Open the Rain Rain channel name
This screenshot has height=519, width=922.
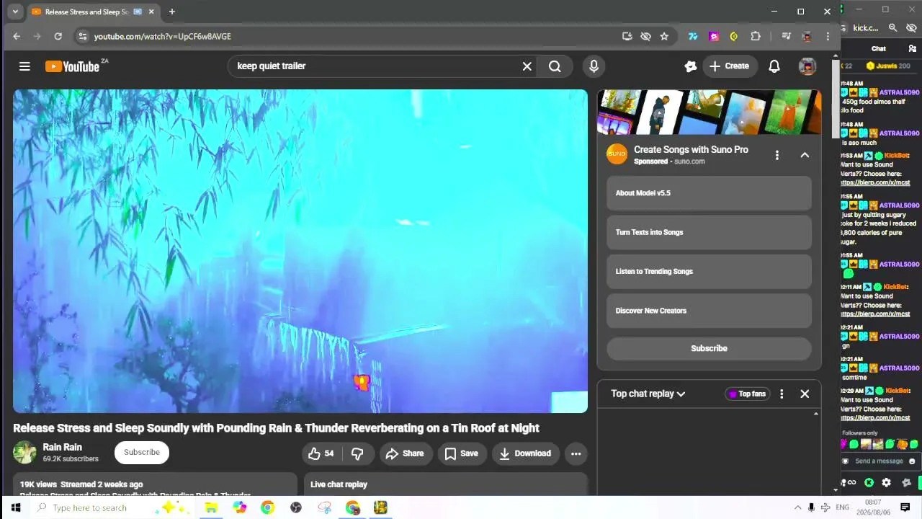pos(63,447)
